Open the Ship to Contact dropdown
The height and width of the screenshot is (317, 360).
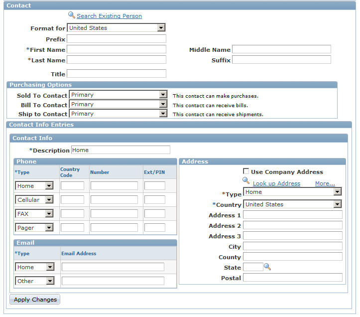[118, 114]
